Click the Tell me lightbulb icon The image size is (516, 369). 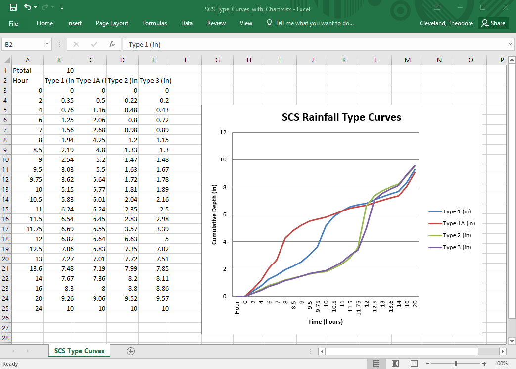(269, 23)
